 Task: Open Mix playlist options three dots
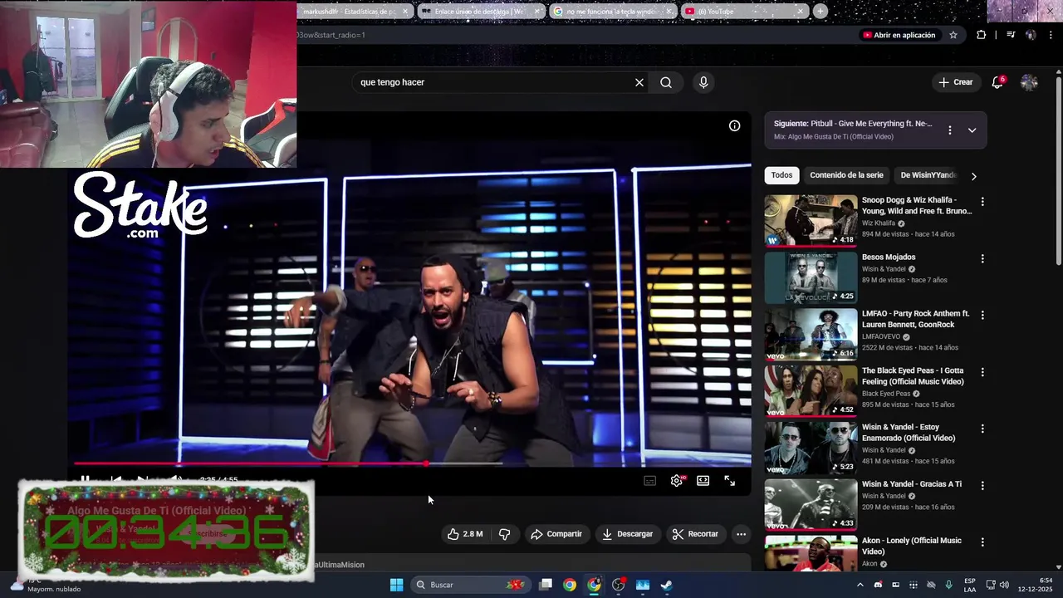coord(950,130)
